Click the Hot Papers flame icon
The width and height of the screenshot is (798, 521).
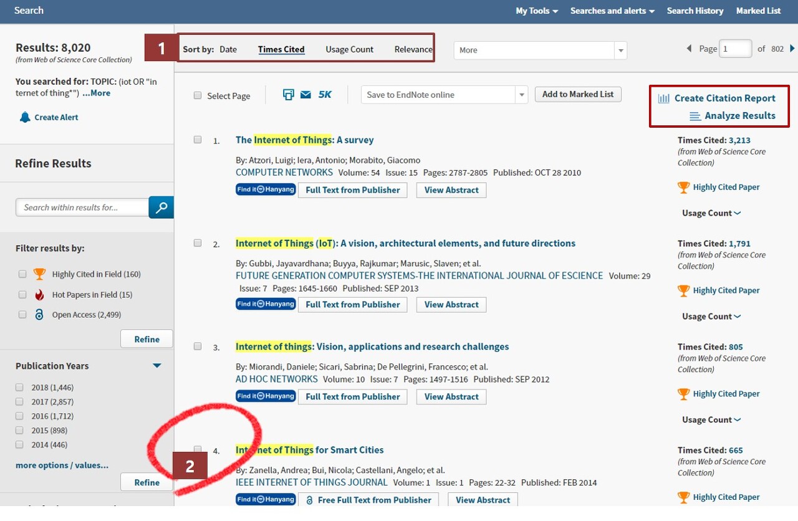point(39,295)
